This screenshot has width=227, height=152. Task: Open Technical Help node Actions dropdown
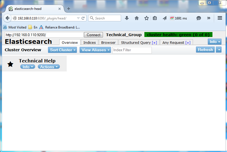(x=49, y=67)
